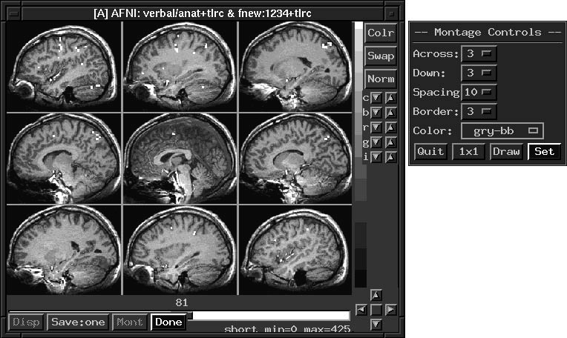
Task: Click the Draw button in Montage Controls
Action: (x=506, y=151)
